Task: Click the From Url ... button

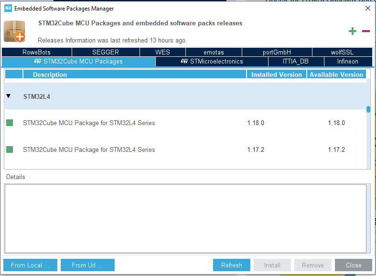Action: (87, 265)
